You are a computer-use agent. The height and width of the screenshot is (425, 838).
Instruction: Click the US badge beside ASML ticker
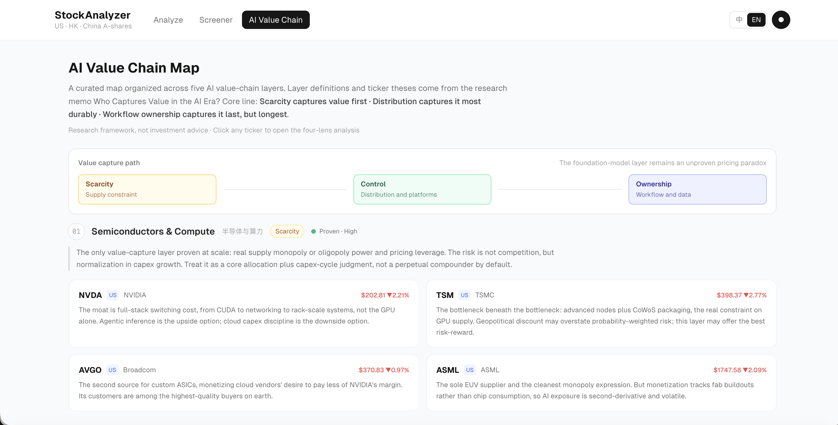point(470,370)
